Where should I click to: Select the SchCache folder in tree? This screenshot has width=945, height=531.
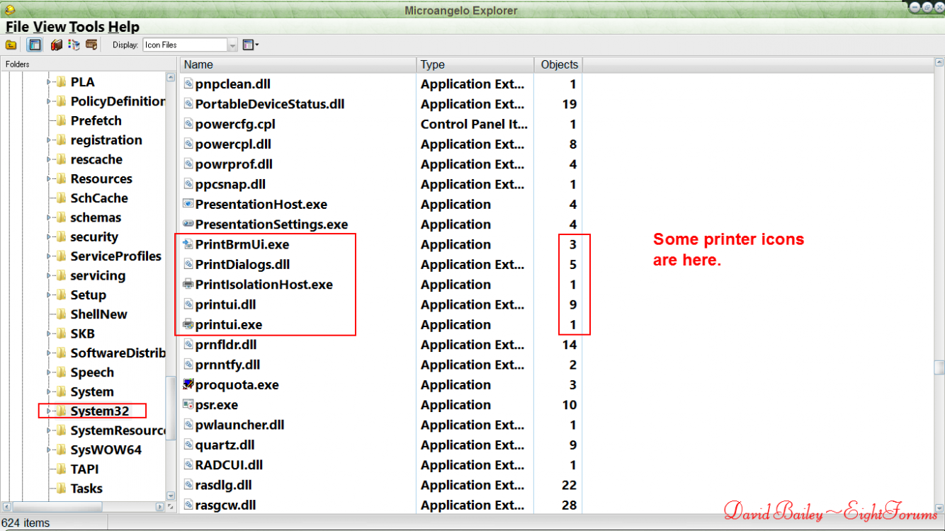pos(99,198)
